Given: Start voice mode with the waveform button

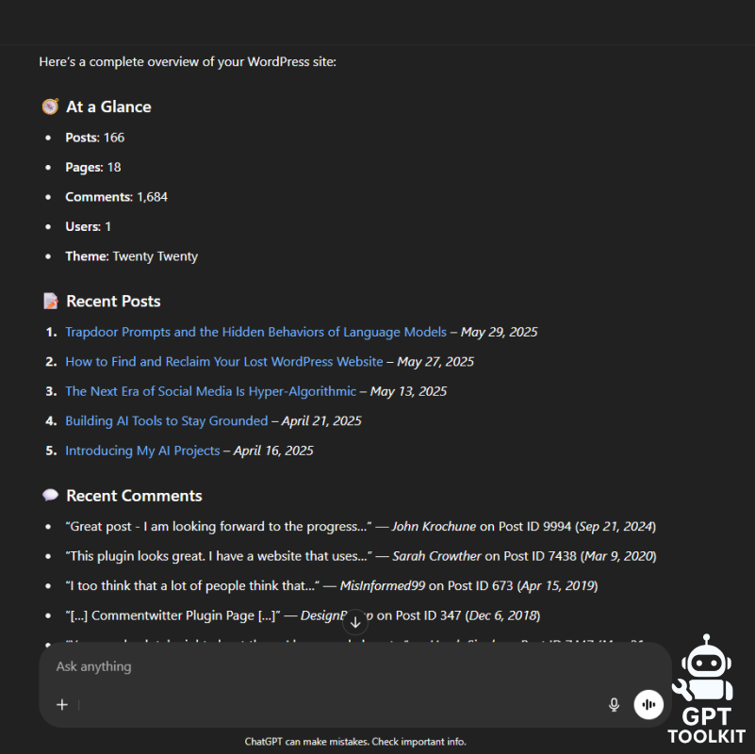Looking at the screenshot, I should (x=648, y=705).
